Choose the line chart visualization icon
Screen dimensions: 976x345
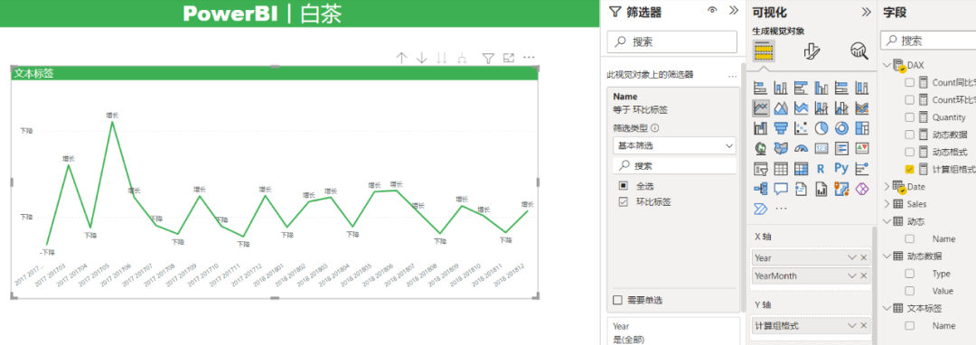(760, 108)
